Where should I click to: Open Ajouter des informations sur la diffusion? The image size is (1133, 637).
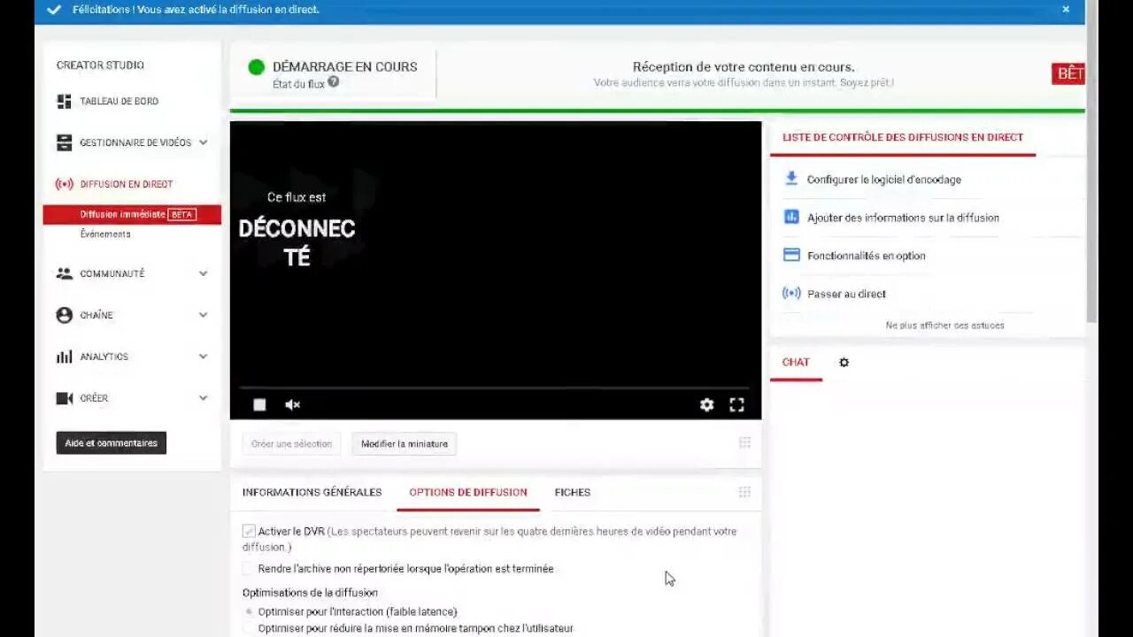click(903, 218)
